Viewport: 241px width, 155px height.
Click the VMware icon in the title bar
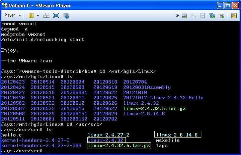5,5
